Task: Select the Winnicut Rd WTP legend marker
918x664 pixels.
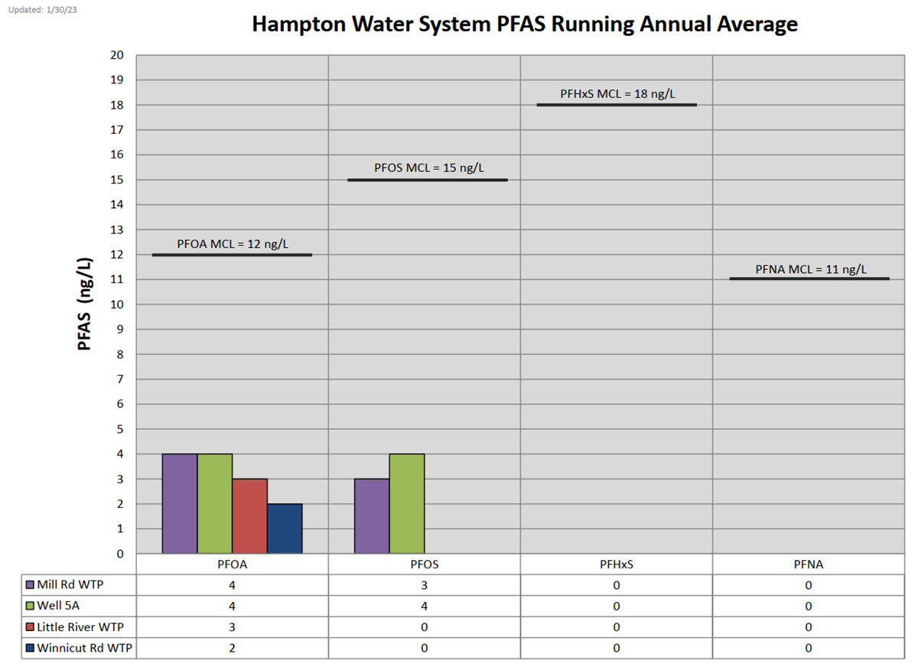Action: 29,647
